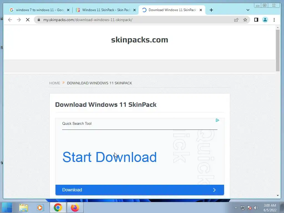Close the Google search tab
This screenshot has width=284, height=213.
click(68, 10)
